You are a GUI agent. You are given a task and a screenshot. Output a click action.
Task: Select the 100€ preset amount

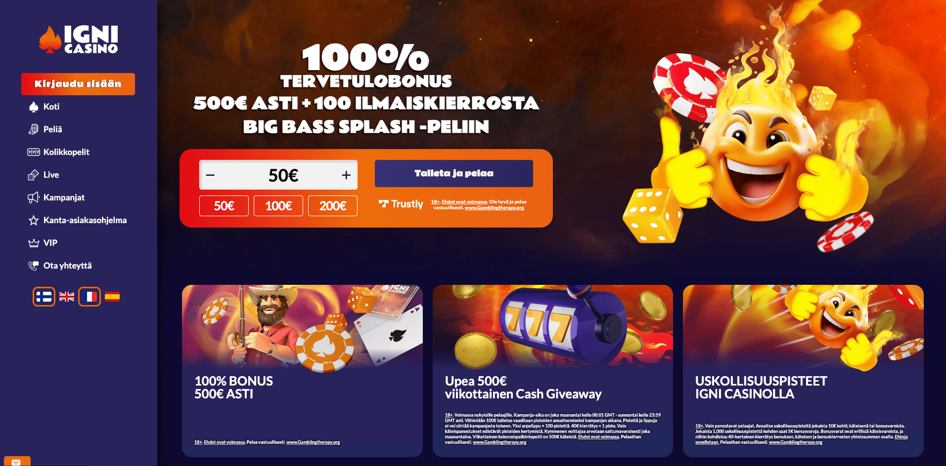click(278, 206)
